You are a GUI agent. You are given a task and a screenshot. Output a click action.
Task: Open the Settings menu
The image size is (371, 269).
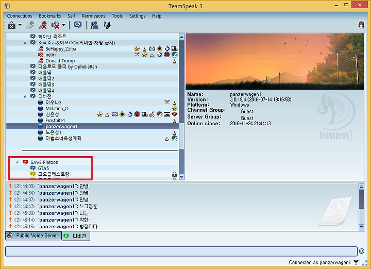click(137, 16)
